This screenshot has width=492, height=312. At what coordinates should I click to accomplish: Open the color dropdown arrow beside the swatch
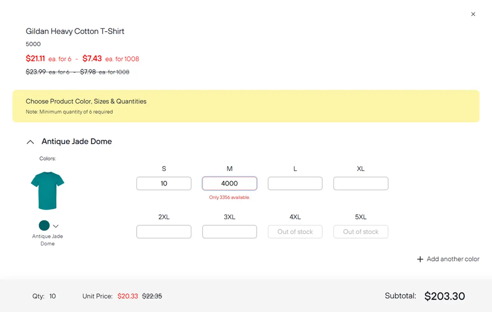point(56,226)
